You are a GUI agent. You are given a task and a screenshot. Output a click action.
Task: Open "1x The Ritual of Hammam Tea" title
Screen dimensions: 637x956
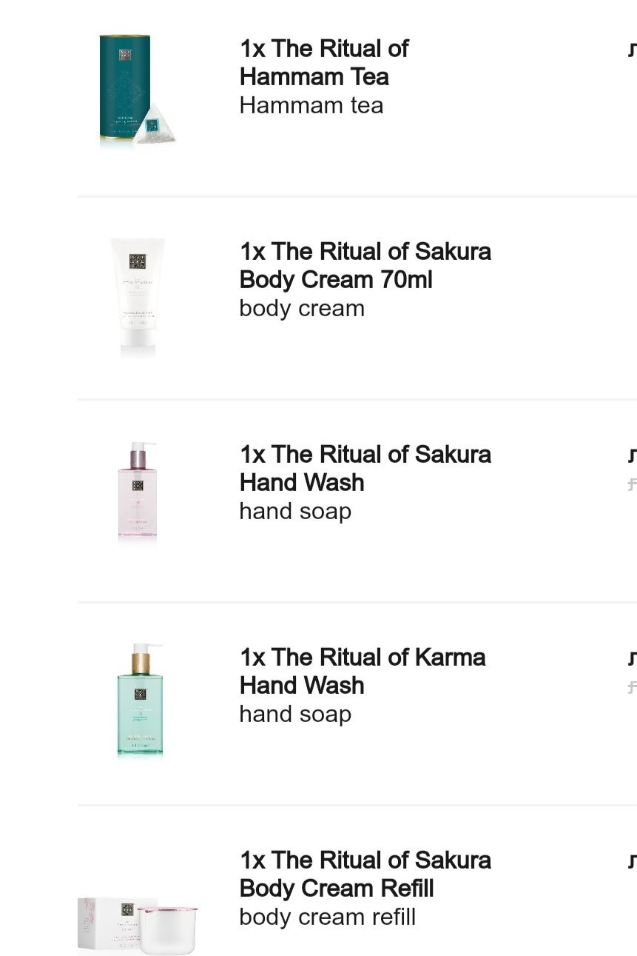pyautogui.click(x=324, y=63)
